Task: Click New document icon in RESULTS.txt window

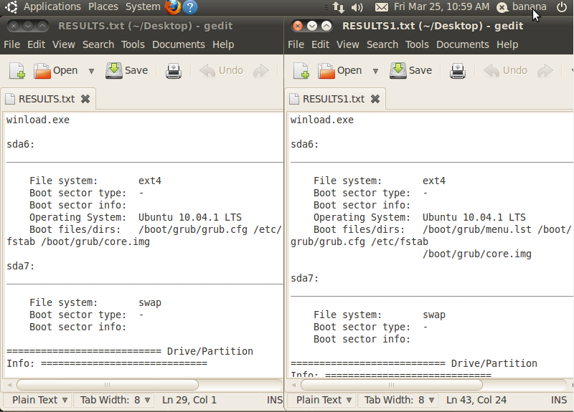Action: coord(17,70)
